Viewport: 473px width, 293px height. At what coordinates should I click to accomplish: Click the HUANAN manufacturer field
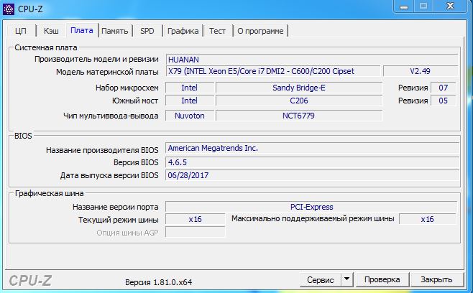[311, 60]
